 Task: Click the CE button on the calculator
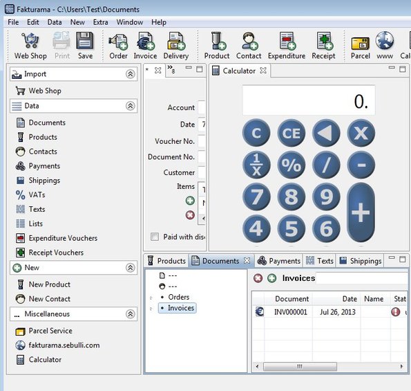(x=291, y=133)
